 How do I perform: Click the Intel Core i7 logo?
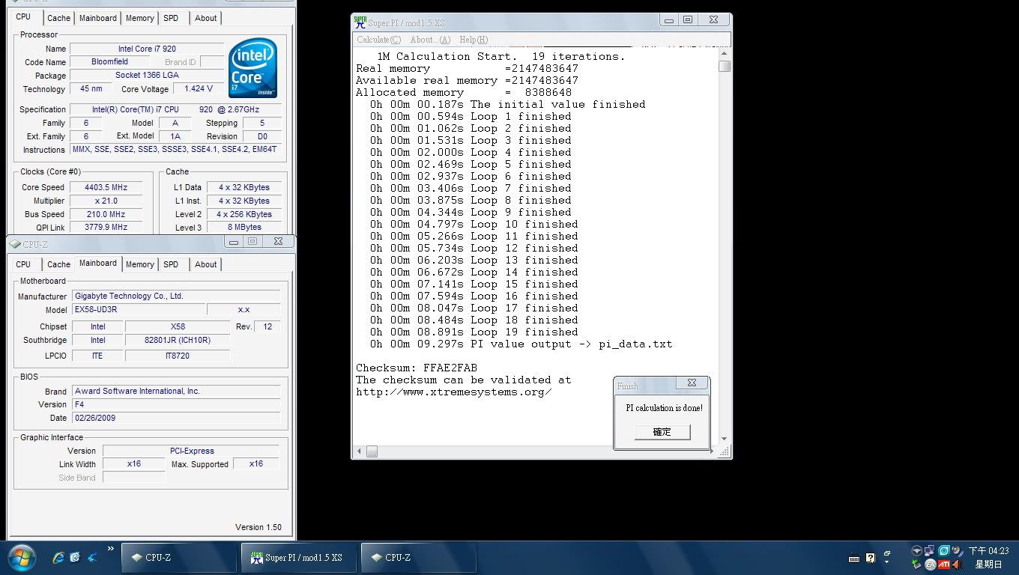253,68
